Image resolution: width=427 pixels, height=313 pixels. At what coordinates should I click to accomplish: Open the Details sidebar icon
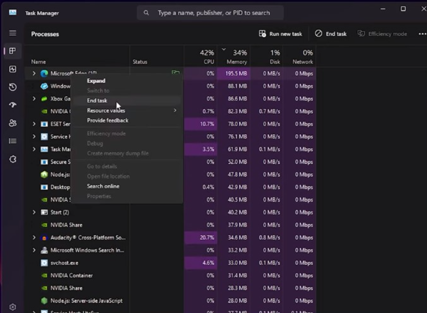[13, 141]
